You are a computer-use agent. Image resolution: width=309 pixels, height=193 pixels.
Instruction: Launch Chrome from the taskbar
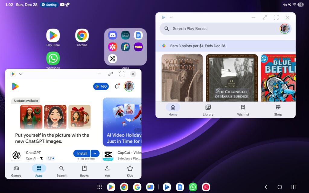coord(124,187)
